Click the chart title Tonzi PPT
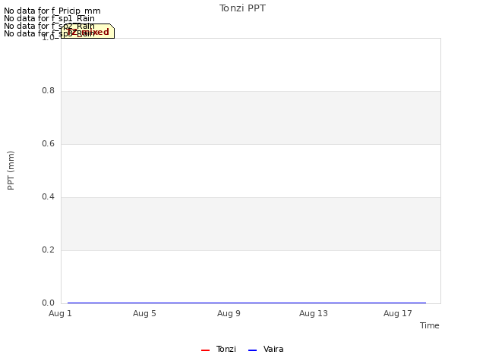 [242, 8]
